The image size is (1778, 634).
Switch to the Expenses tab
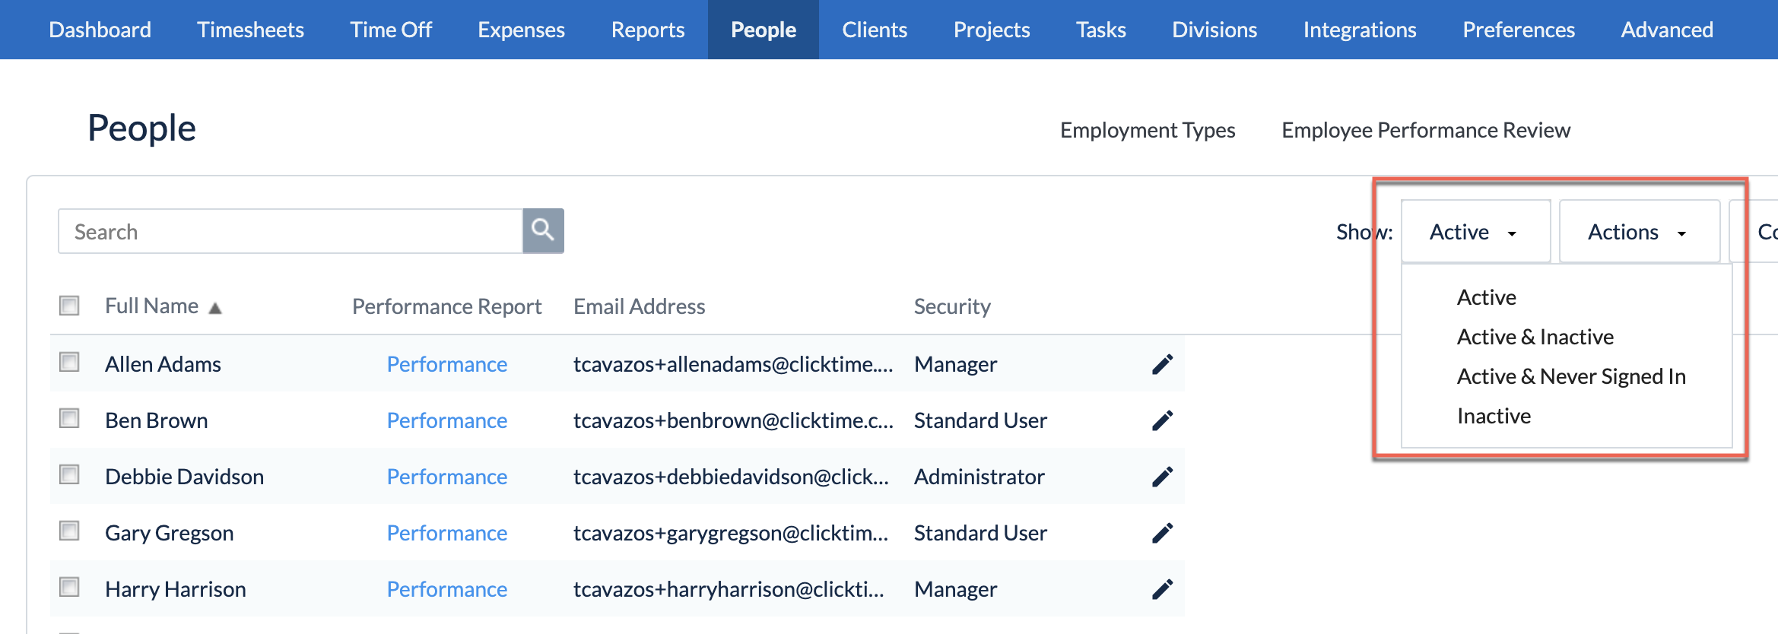tap(521, 30)
